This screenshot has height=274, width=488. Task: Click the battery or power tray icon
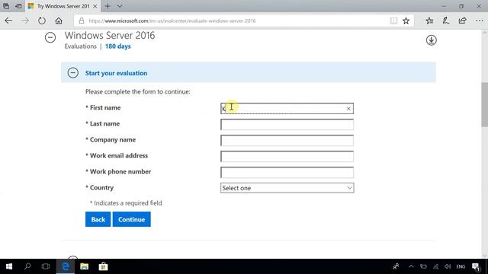coord(423,266)
